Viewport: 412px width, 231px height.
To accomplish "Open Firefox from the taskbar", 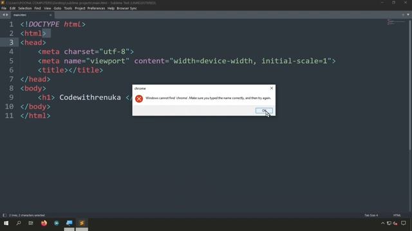I will (44, 223).
